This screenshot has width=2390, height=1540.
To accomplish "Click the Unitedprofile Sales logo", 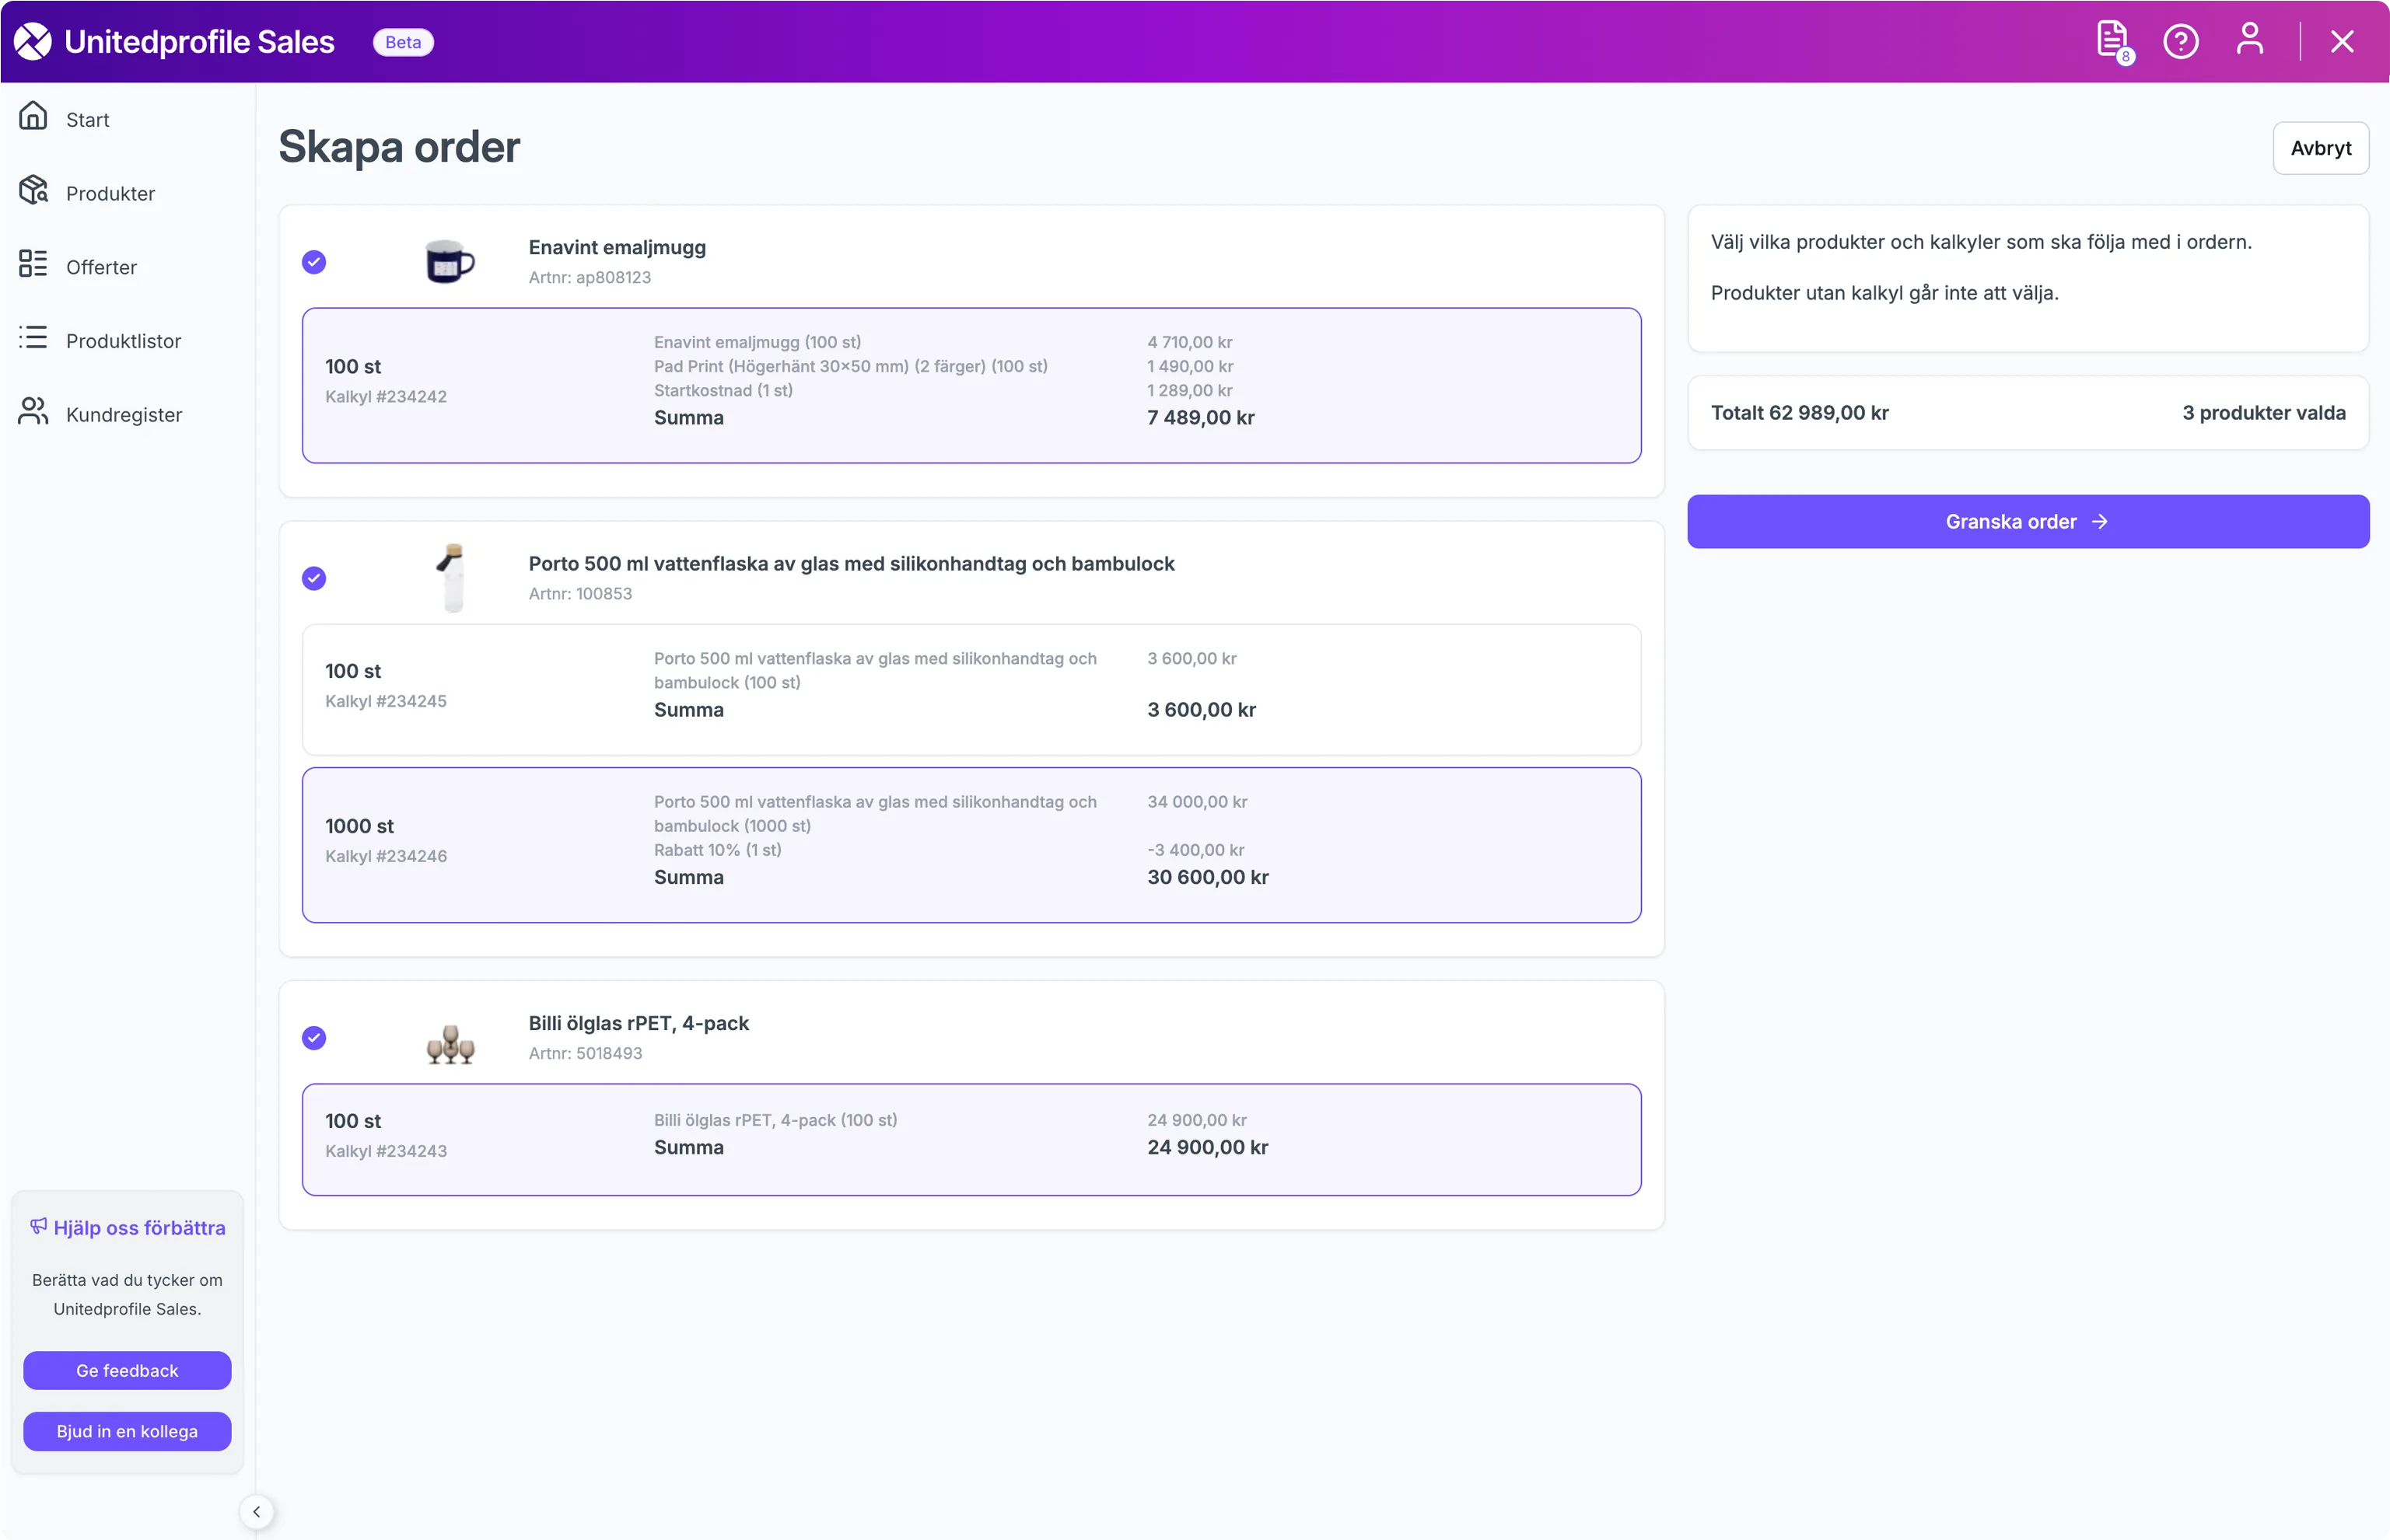I will point(174,41).
